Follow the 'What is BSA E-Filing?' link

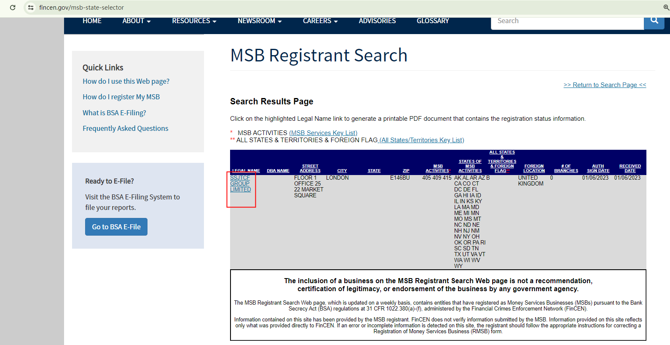[x=114, y=113]
